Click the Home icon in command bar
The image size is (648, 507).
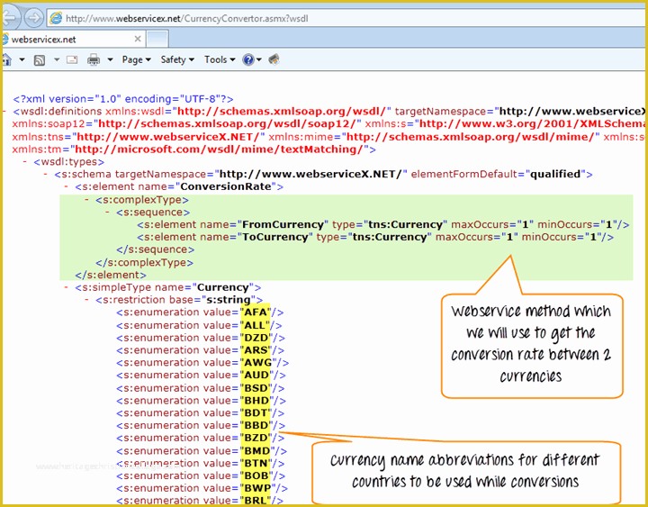point(6,60)
